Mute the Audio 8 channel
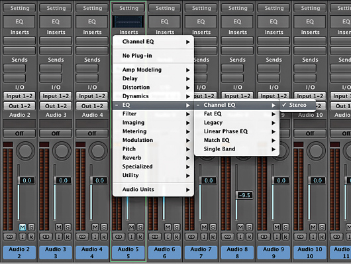 (240, 228)
